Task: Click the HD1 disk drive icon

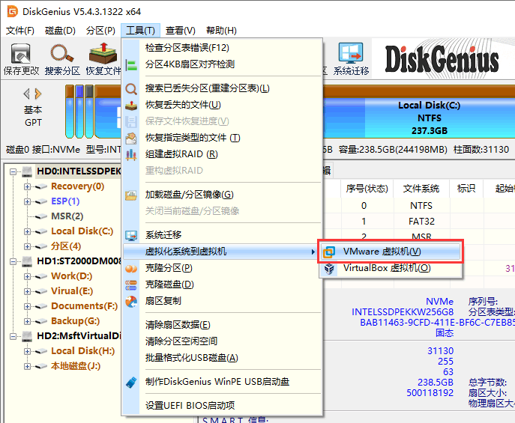Action: [27, 261]
